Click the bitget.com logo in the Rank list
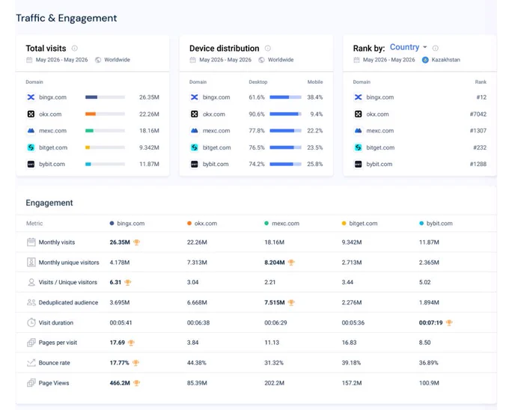 358,147
